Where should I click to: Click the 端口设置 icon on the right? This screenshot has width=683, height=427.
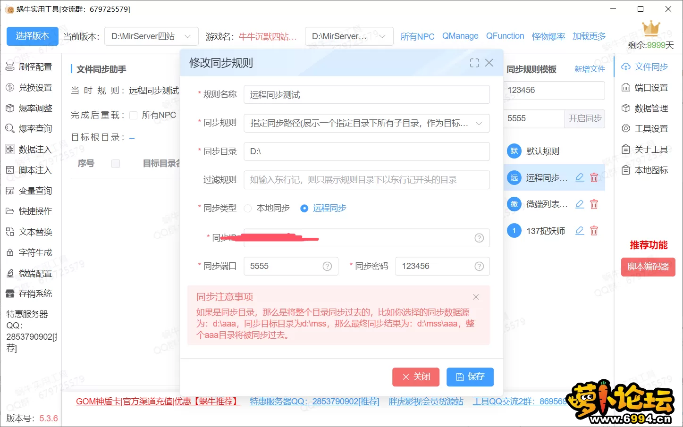pyautogui.click(x=626, y=87)
